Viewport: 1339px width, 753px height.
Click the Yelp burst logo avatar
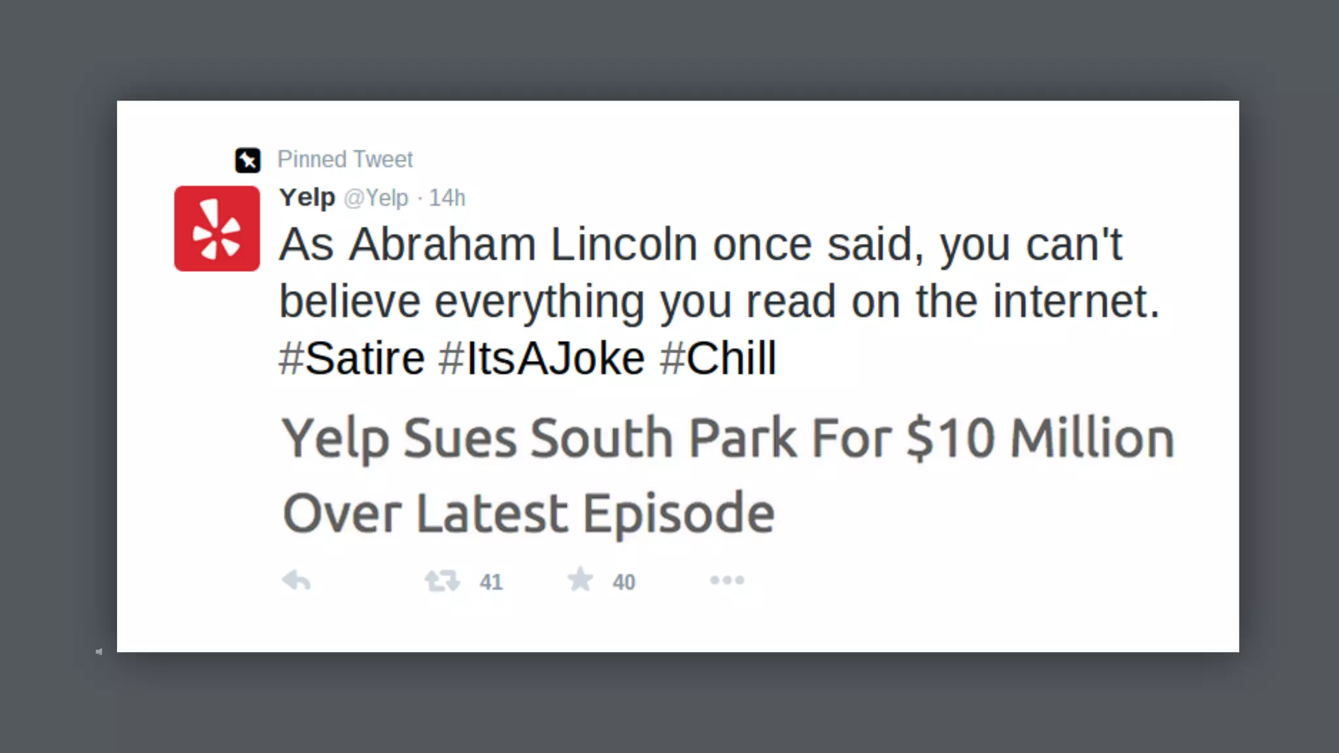click(x=217, y=229)
